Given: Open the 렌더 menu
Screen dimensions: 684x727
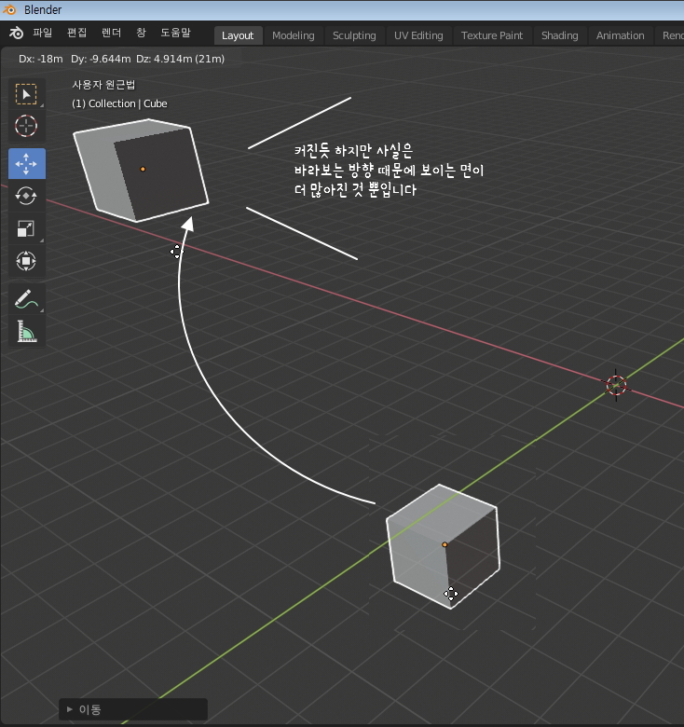Looking at the screenshot, I should click(111, 33).
